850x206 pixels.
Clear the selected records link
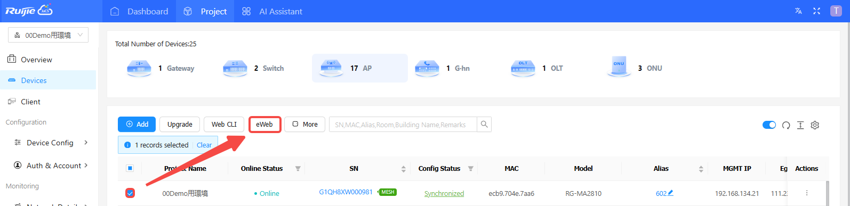[x=204, y=145]
